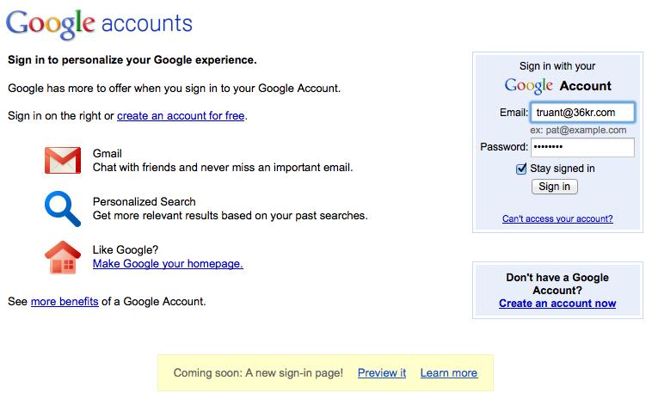The image size is (652, 393).
Task: Click the Stay signed in label text
Action: point(563,169)
